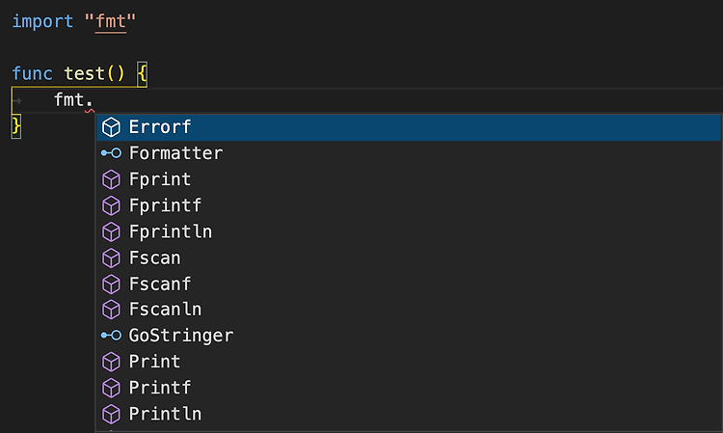Click the cube icon next to Fprint

click(111, 179)
